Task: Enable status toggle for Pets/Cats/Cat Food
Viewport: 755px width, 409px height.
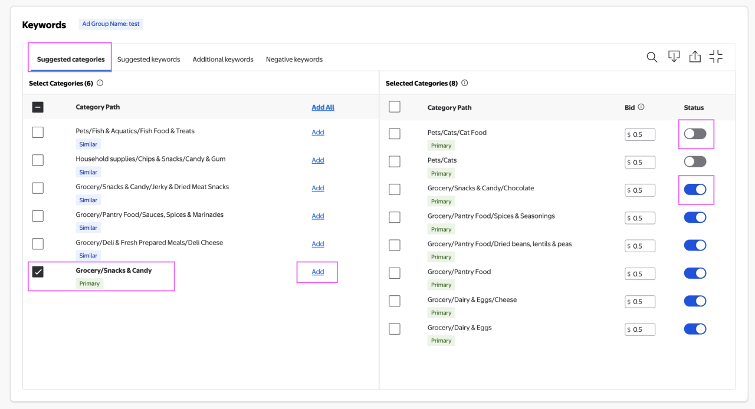Action: click(x=695, y=134)
